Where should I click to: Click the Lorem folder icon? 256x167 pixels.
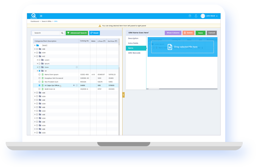click(x=43, y=60)
